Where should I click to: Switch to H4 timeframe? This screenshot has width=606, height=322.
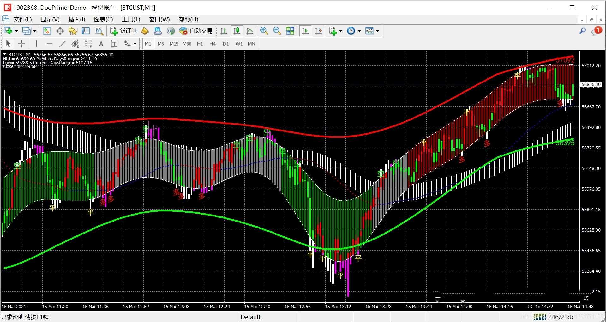coord(213,44)
